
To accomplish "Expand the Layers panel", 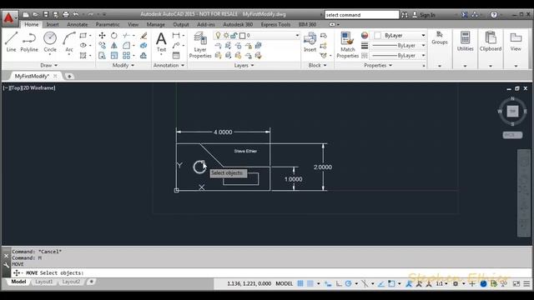I will click(244, 65).
